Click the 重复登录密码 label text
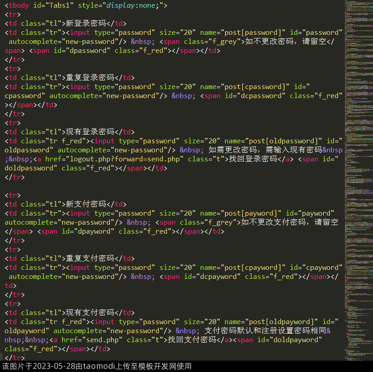This screenshot has width=373, height=372. 90,78
